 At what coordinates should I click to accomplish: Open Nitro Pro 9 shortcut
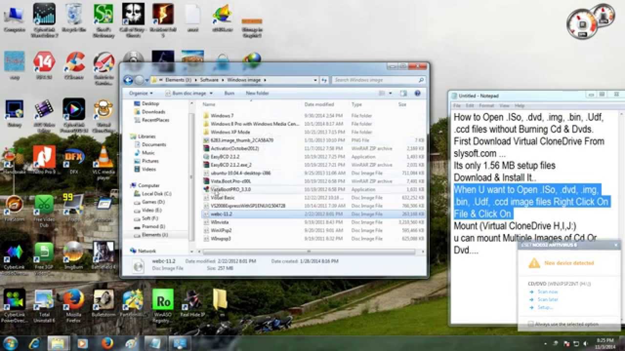(x=44, y=160)
